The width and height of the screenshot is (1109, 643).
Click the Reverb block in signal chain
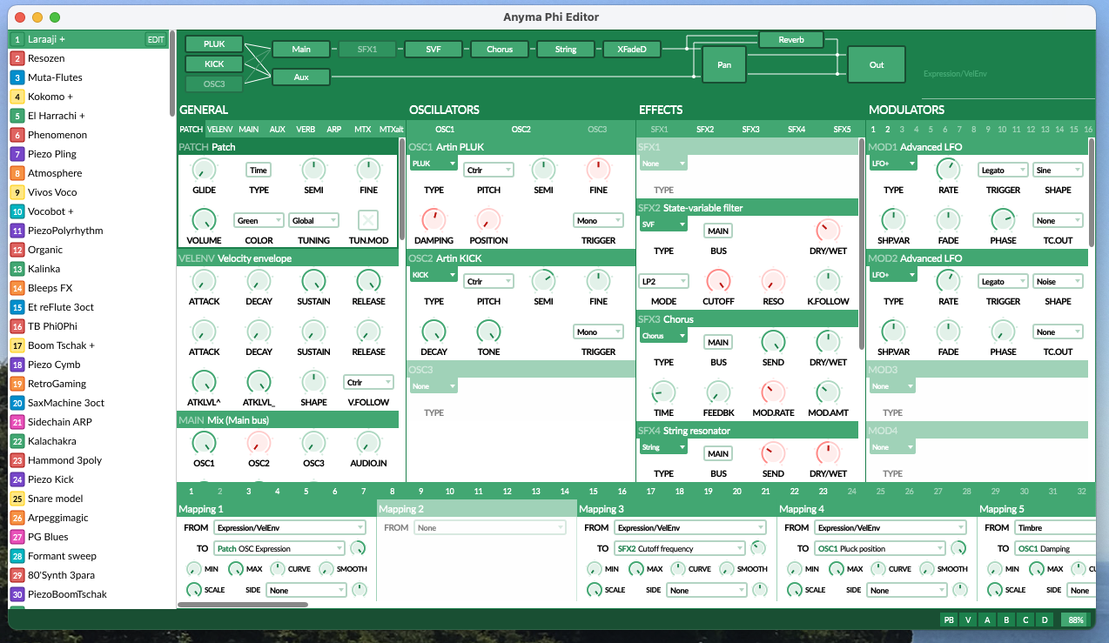click(790, 40)
